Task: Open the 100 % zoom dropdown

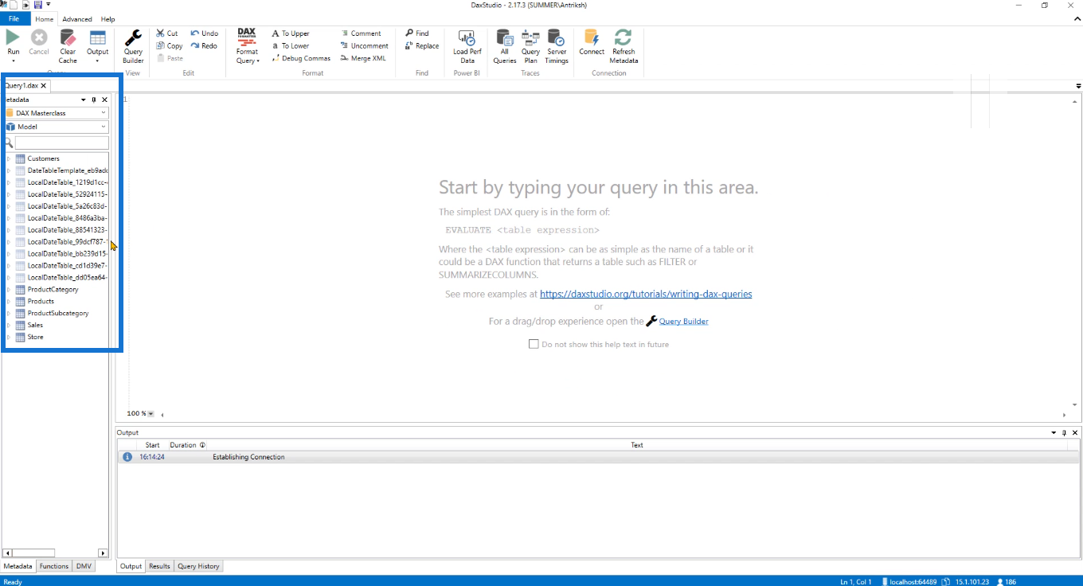Action: point(151,414)
